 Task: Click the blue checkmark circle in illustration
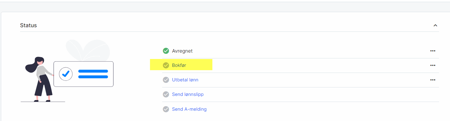tap(66, 74)
